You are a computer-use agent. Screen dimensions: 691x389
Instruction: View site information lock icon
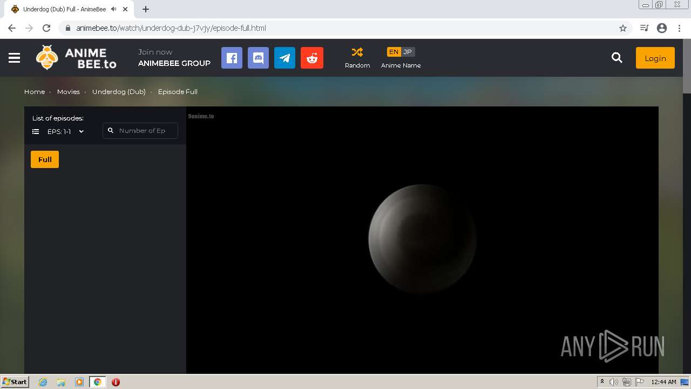click(x=67, y=28)
